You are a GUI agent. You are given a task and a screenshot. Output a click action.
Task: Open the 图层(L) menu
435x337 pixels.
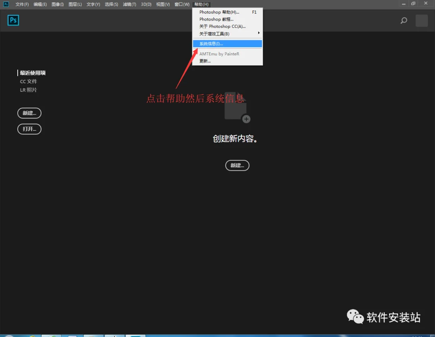click(x=75, y=4)
